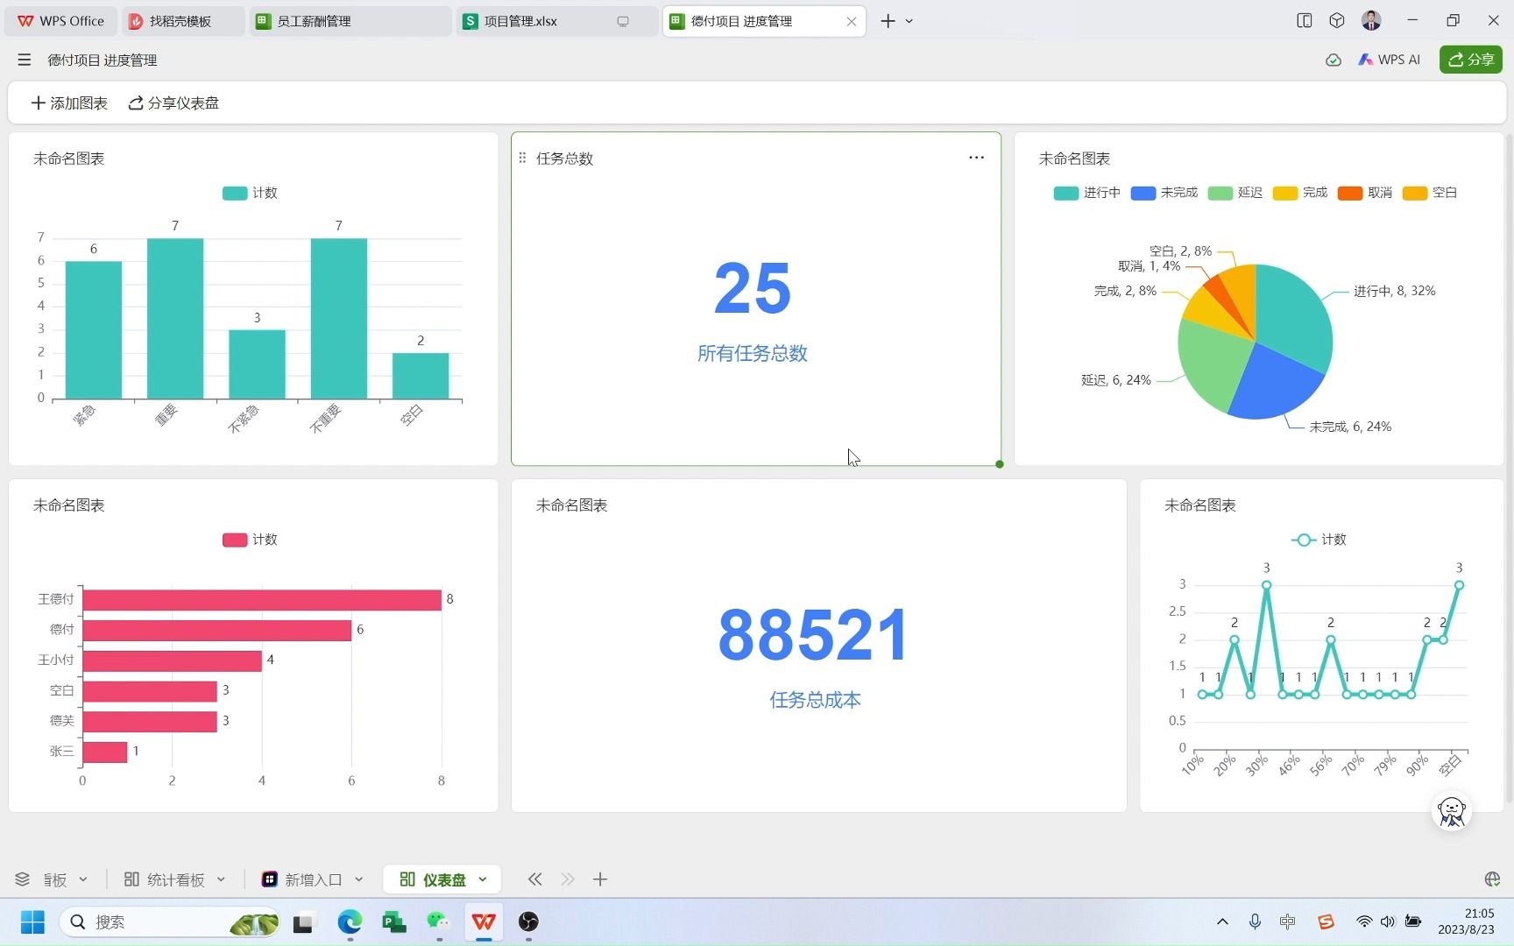Toggle the 完成 legend in pie chart
The height and width of the screenshot is (946, 1514).
1300,193
